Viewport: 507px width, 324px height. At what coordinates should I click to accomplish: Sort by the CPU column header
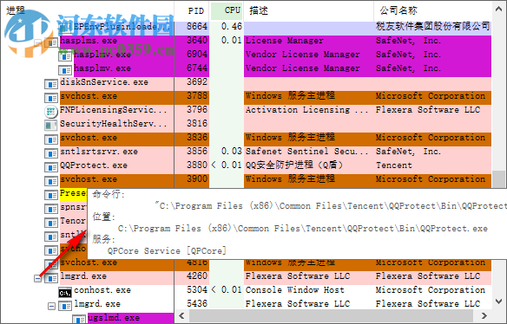pyautogui.click(x=227, y=10)
